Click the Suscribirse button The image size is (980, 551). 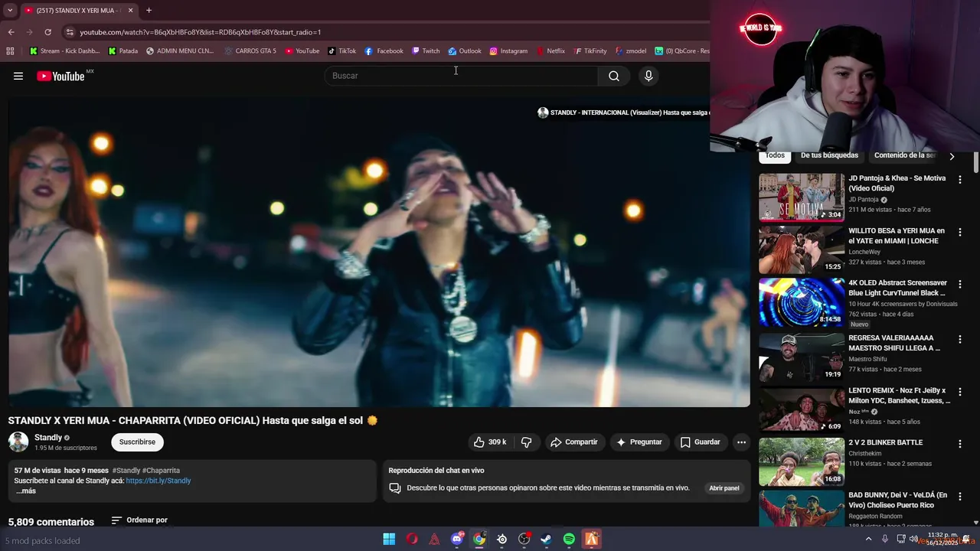pos(137,442)
